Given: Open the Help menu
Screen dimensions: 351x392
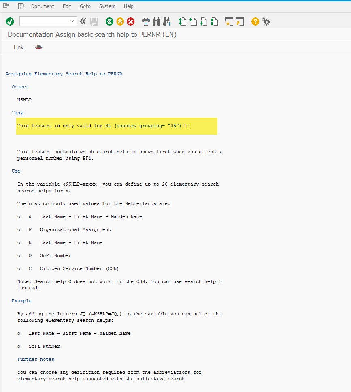Looking at the screenshot, I should click(129, 6).
